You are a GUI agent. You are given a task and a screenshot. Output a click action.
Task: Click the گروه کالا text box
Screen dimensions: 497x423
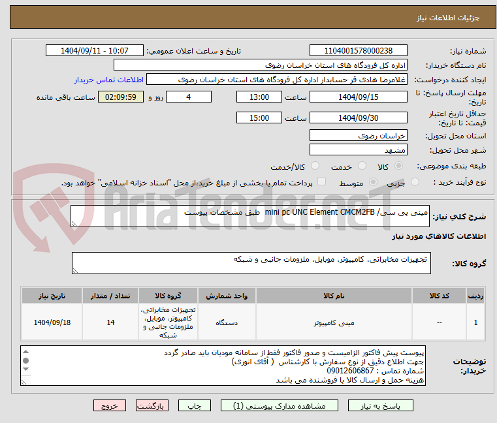point(251,263)
